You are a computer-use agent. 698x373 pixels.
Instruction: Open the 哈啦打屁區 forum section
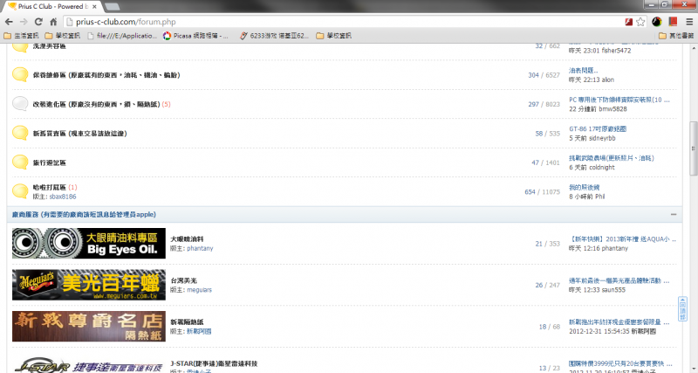pyautogui.click(x=50, y=187)
